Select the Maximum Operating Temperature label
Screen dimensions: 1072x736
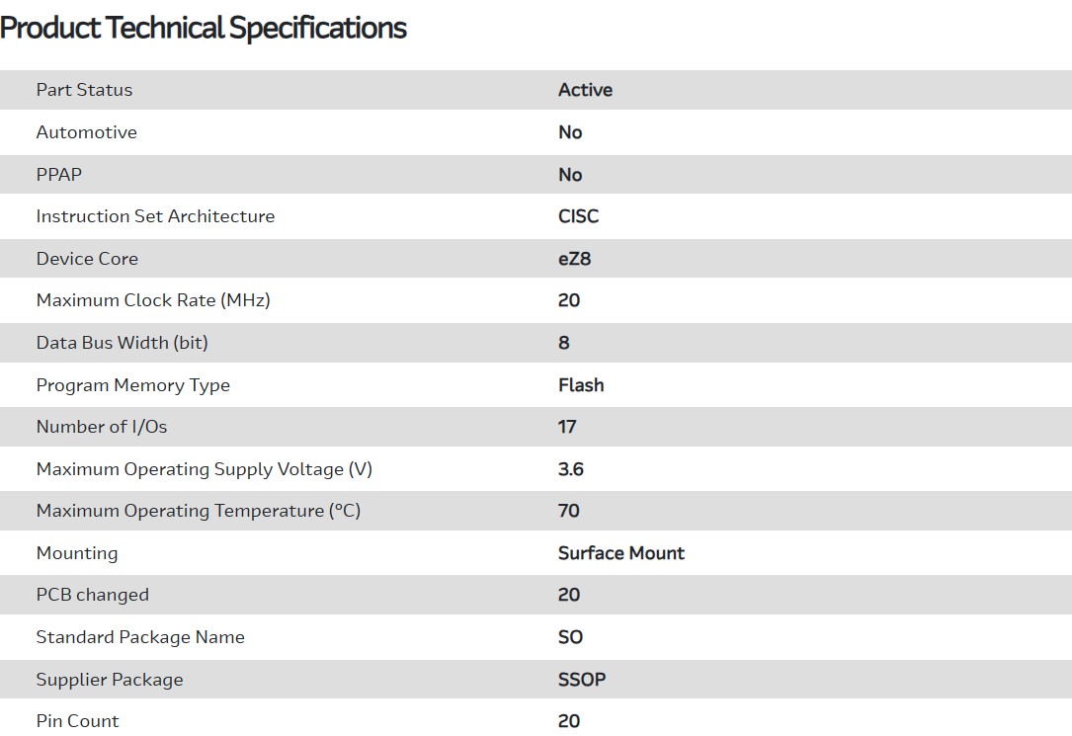point(199,511)
